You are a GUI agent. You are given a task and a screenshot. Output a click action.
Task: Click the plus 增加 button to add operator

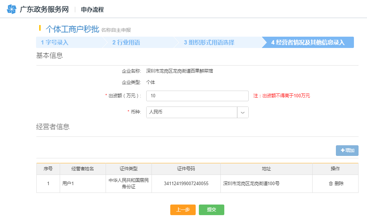[347, 151]
